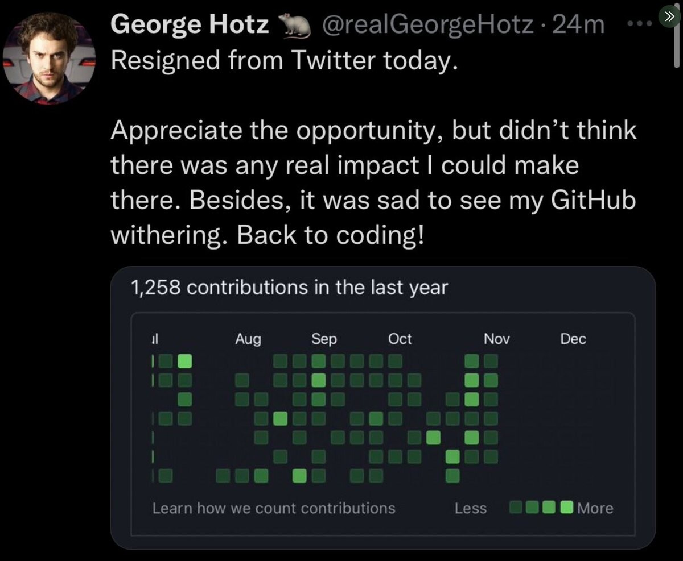Click the Aug month label
This screenshot has height=561, width=683.
[x=248, y=339]
